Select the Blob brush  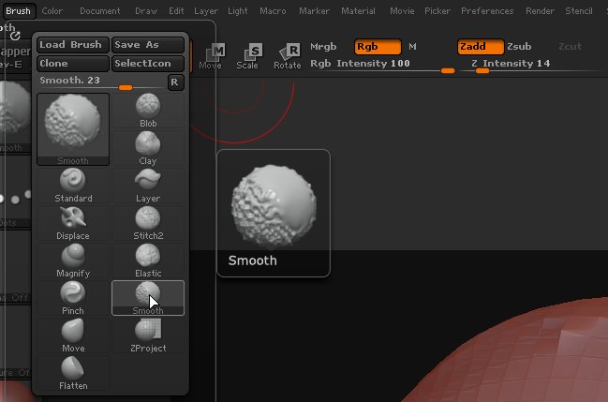pyautogui.click(x=148, y=111)
